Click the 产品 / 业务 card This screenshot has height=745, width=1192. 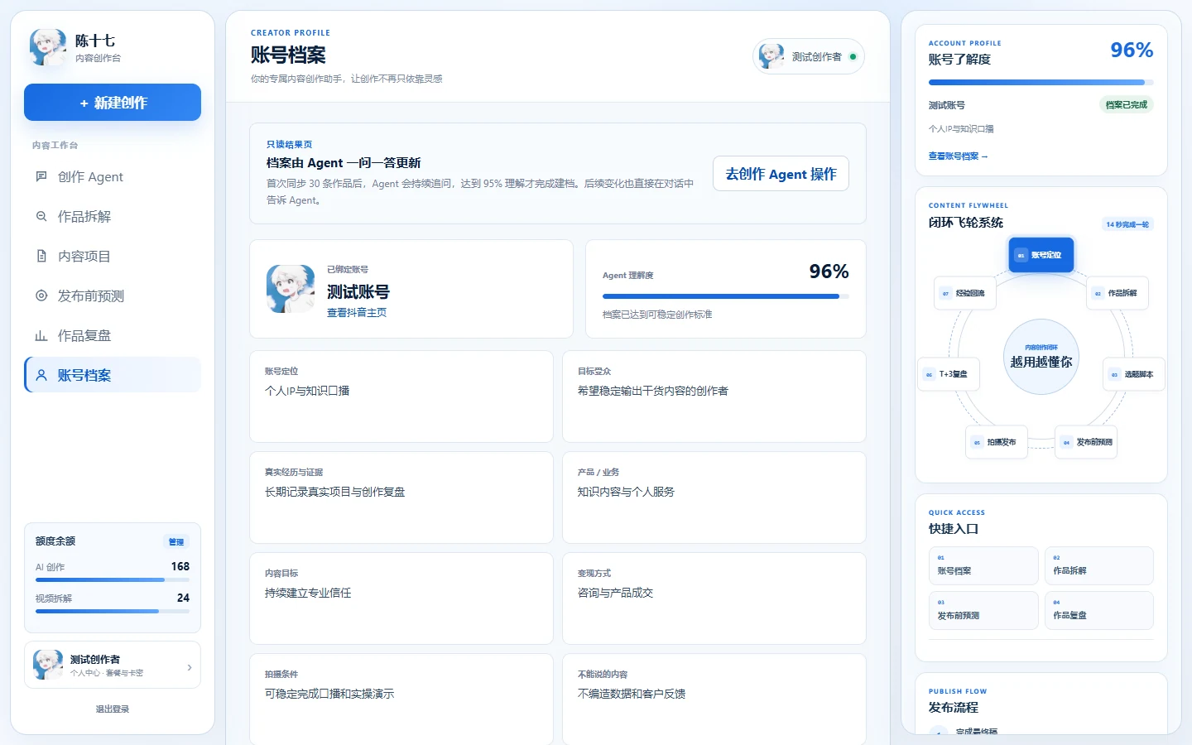coord(714,497)
